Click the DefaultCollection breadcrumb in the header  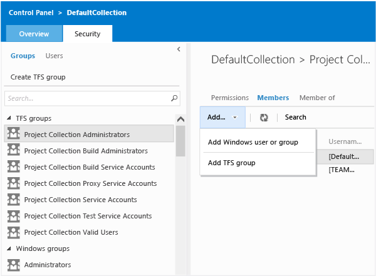[97, 13]
